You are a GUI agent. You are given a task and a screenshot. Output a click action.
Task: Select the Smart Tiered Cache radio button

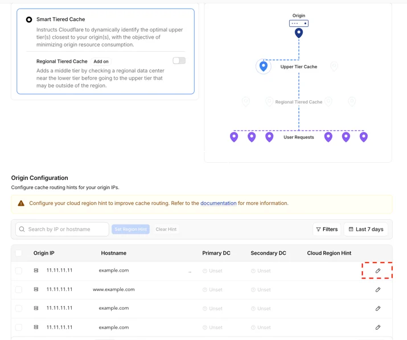pos(29,19)
